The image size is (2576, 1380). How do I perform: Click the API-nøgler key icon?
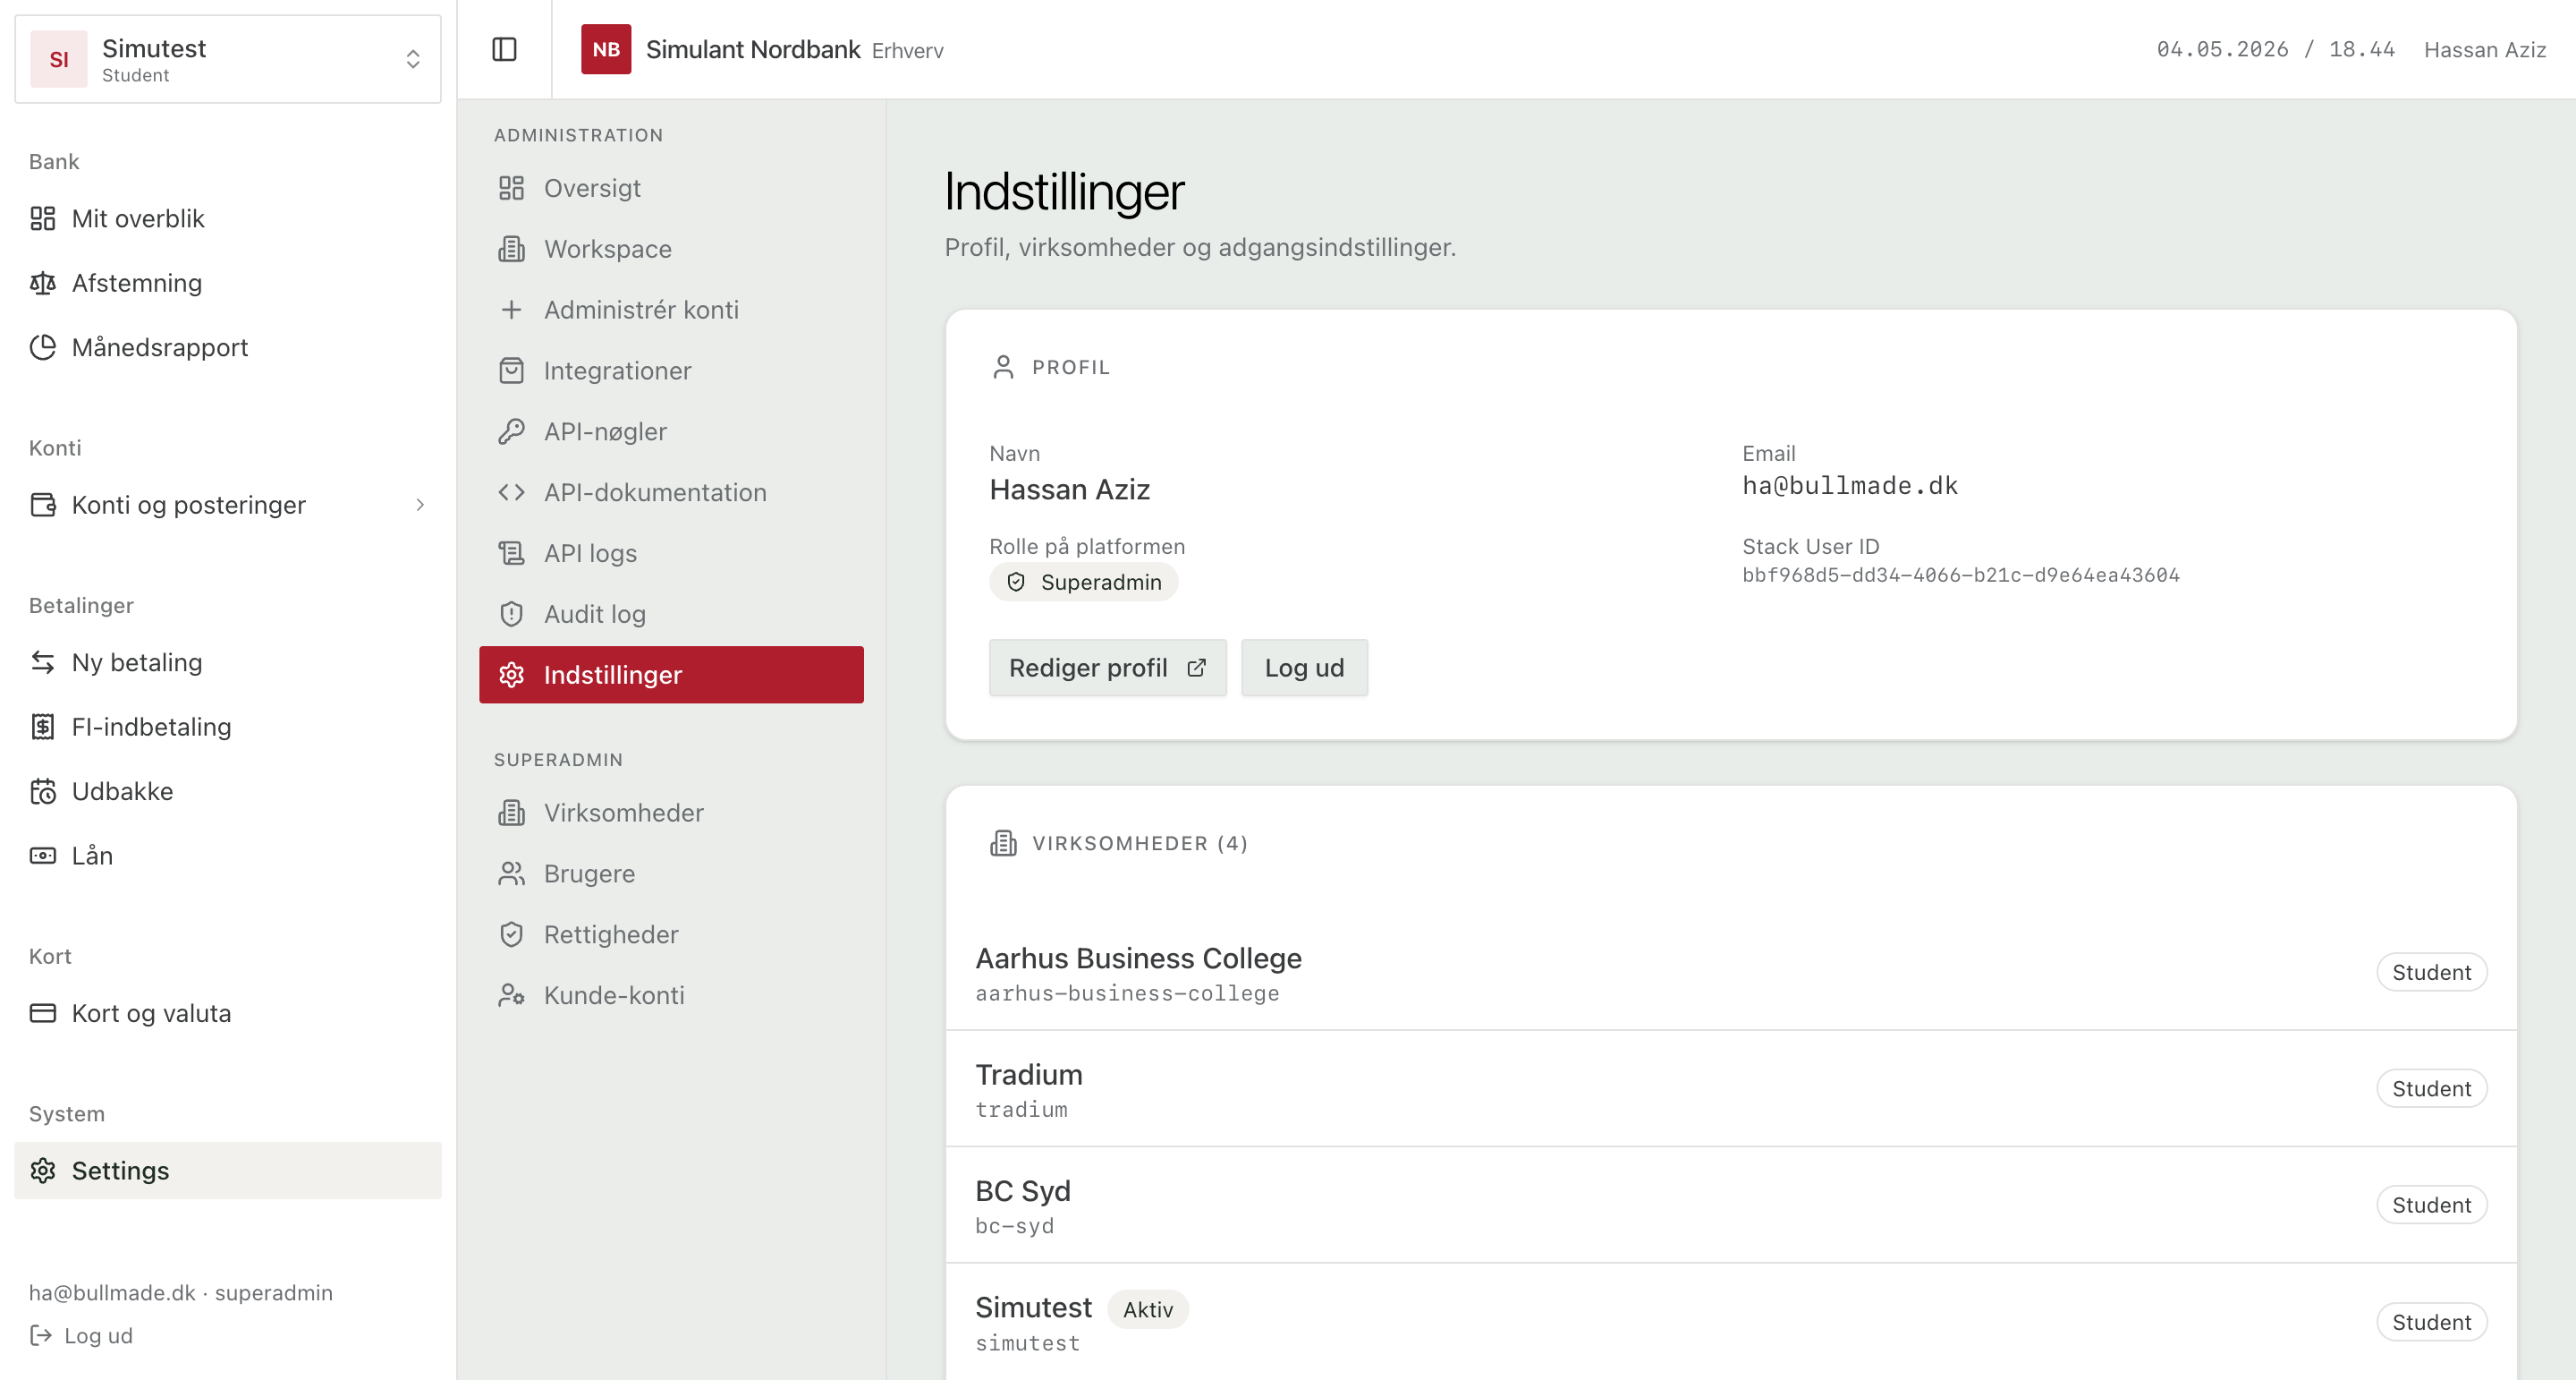point(511,431)
